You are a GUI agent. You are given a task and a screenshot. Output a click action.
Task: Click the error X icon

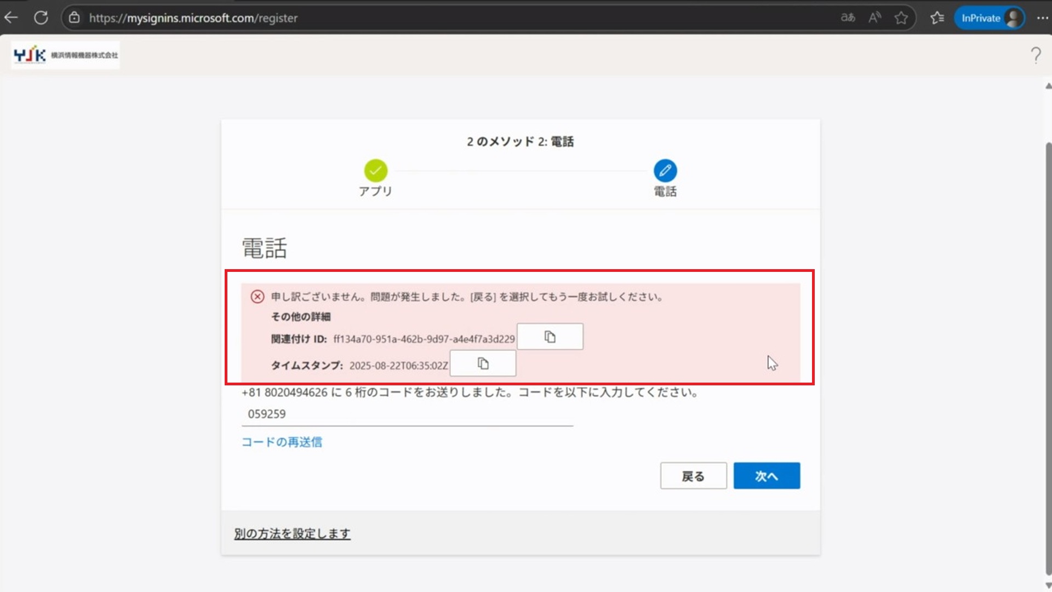(257, 297)
